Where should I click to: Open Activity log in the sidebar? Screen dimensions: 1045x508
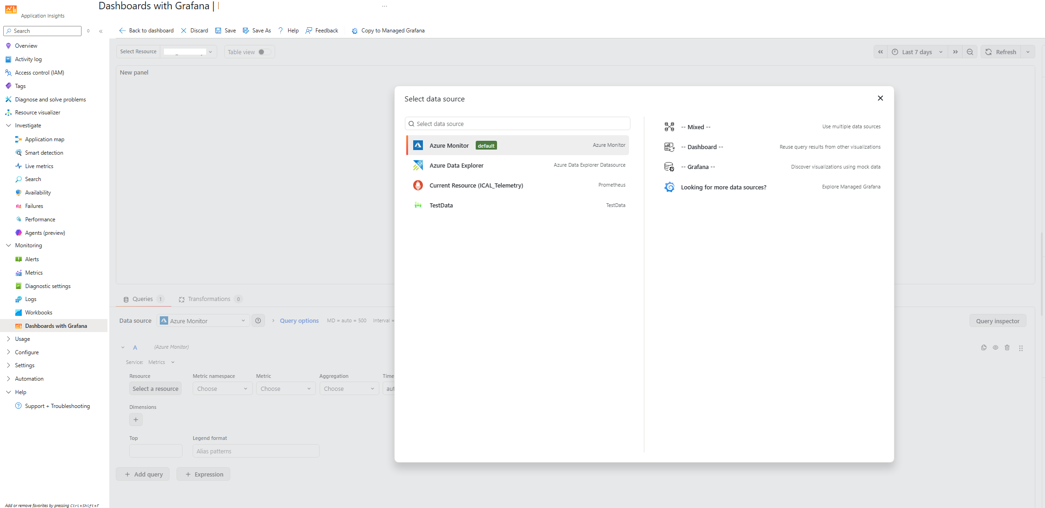28,59
